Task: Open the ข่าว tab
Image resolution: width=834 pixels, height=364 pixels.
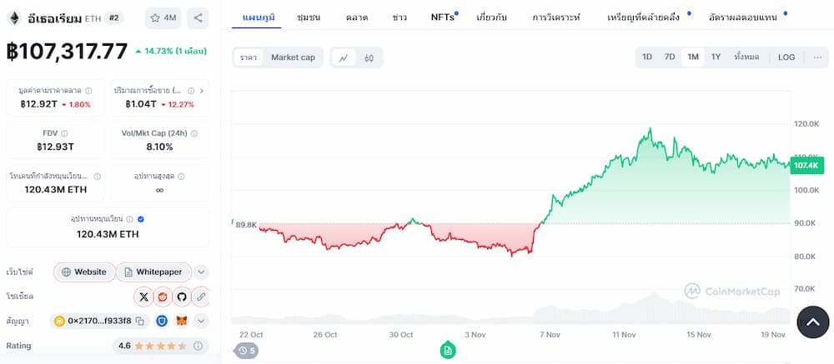Action: point(399,17)
